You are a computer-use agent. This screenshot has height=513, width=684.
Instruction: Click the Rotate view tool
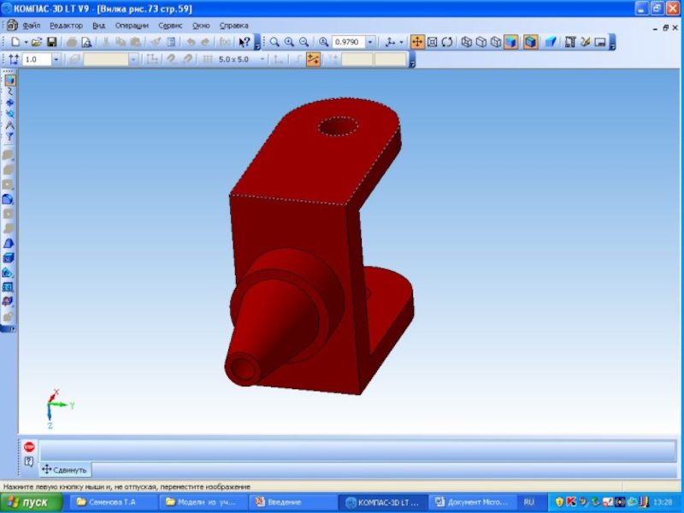446,42
